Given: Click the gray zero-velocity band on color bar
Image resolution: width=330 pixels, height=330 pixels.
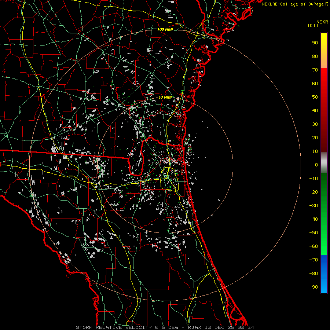Looking at the screenshot, I should click(x=324, y=162).
